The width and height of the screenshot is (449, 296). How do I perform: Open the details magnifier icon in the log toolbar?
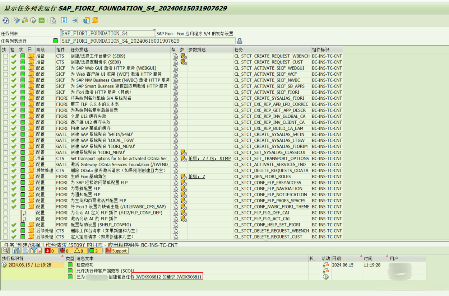6,251
